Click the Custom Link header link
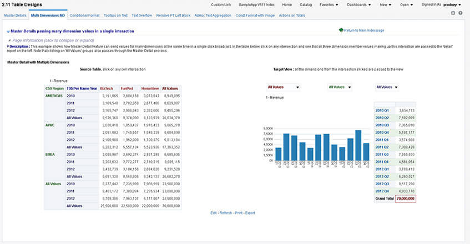Screen dimensions: 470x244 click(221, 5)
